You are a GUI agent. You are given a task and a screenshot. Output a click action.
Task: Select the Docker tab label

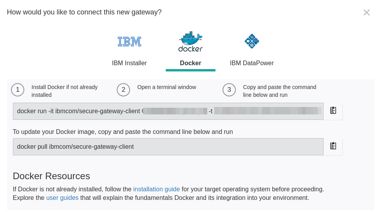[190, 63]
